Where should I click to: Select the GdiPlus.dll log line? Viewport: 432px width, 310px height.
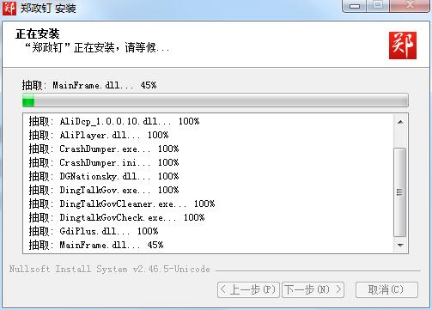pos(94,231)
